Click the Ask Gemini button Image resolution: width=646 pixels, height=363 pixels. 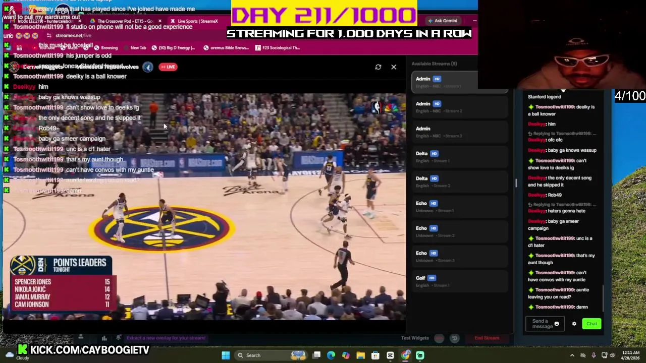[443, 21]
